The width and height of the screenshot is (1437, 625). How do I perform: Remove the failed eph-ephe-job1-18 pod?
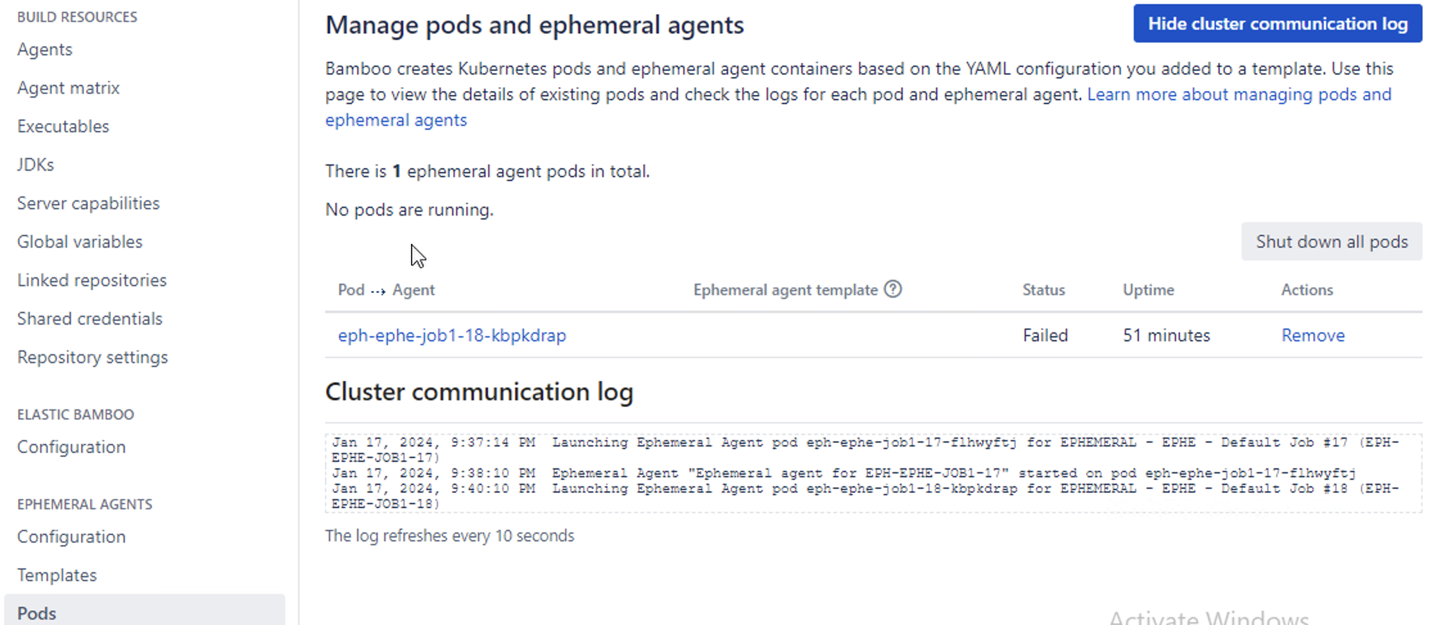pos(1312,336)
